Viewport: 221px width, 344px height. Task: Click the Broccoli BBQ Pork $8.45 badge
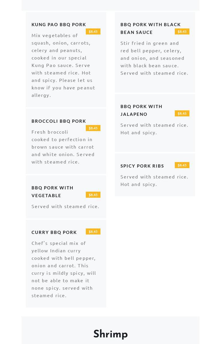pos(93,128)
